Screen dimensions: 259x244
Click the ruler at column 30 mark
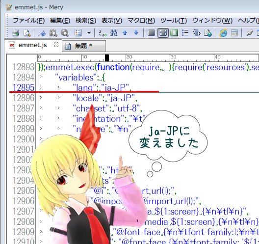point(173,57)
